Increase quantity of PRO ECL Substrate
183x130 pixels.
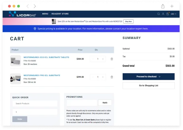click(x=103, y=77)
